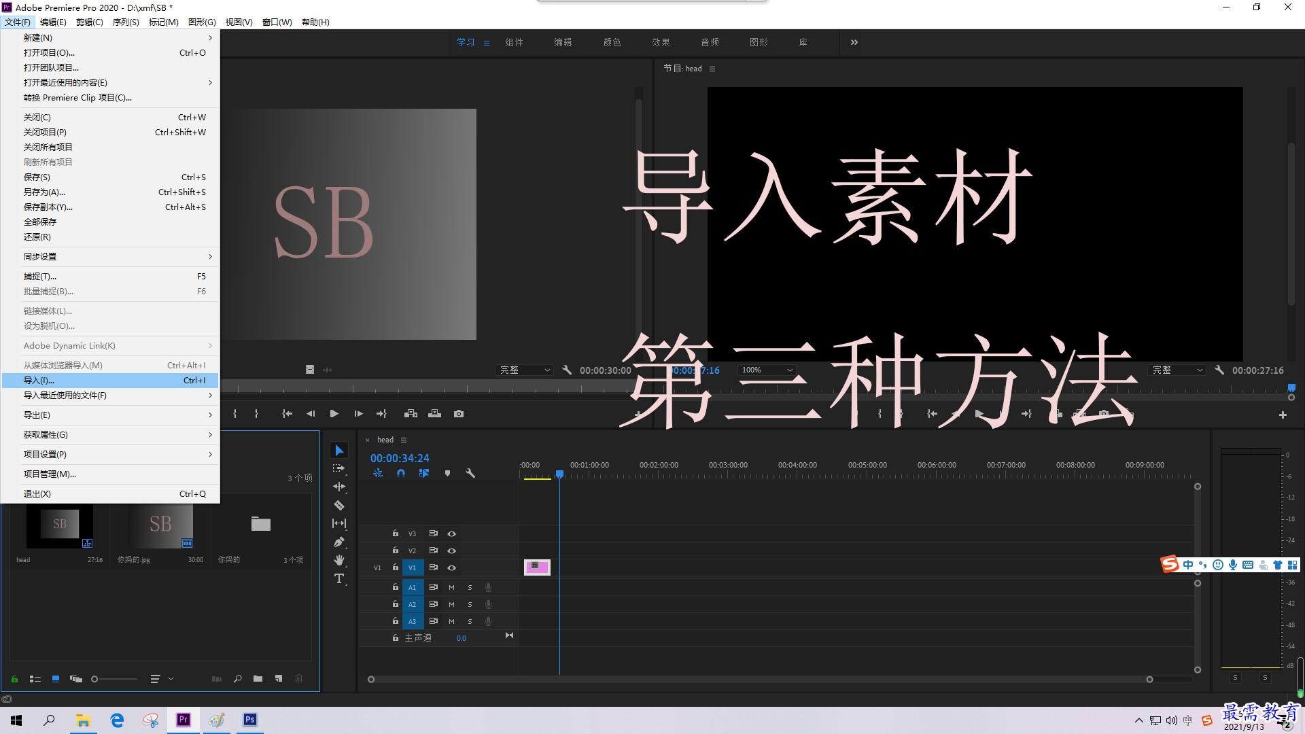Choose 打开项目(O)... menu item
This screenshot has width=1305, height=734.
(110, 52)
